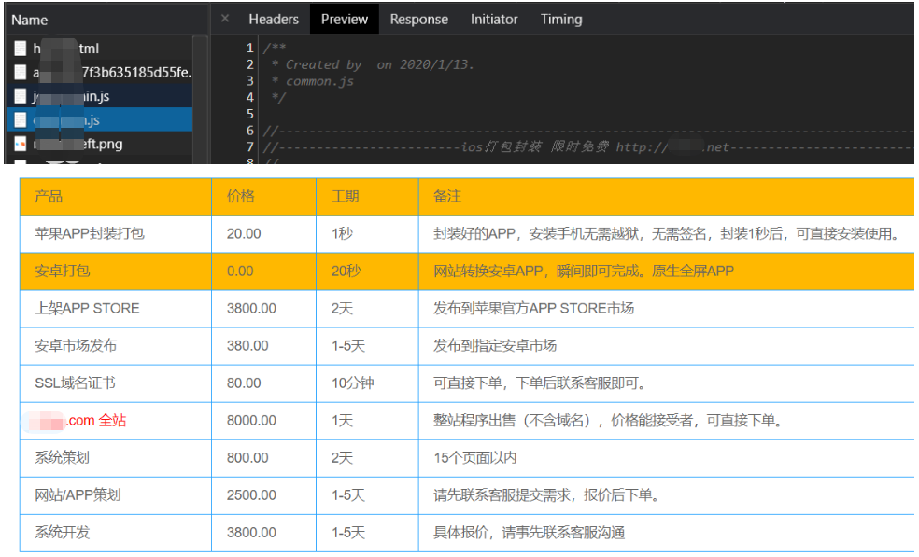Select the request ending in tml
The image size is (919, 557).
click(99, 48)
